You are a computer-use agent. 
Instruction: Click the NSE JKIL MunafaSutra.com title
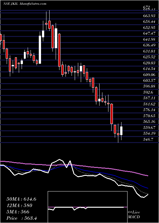(x=24, y=4)
